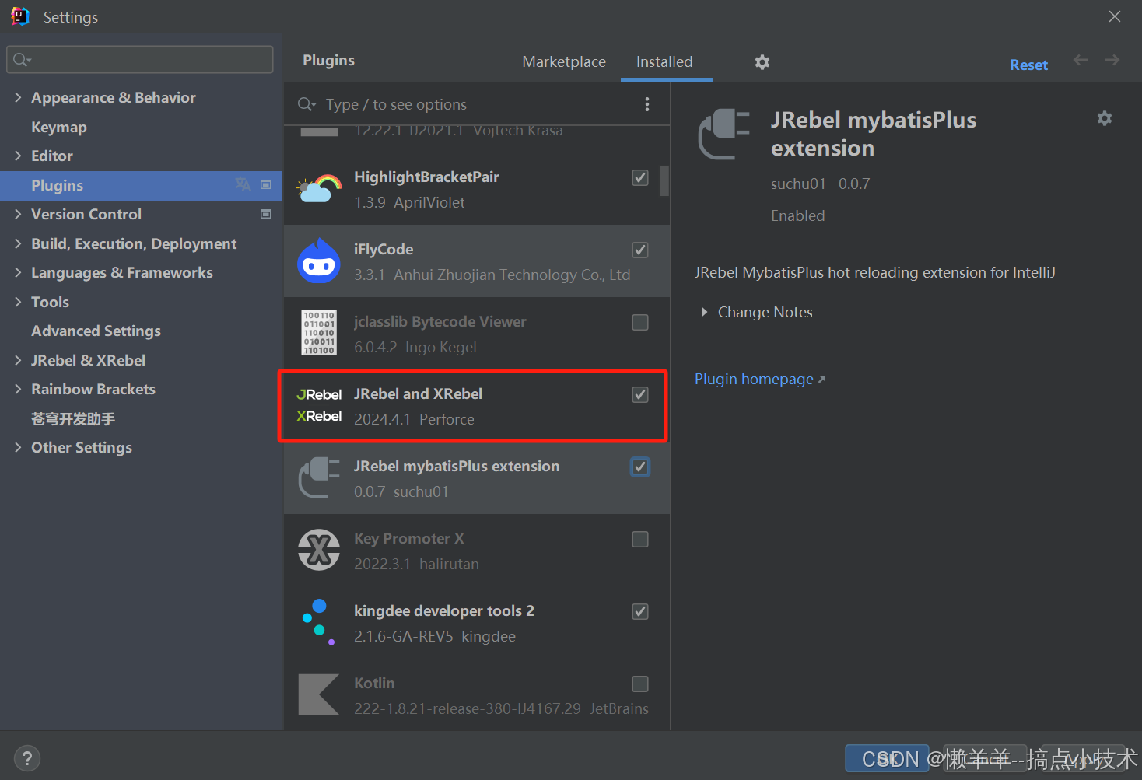This screenshot has height=780, width=1142.
Task: Click the project-level icon on Plugins row
Action: [x=265, y=184]
